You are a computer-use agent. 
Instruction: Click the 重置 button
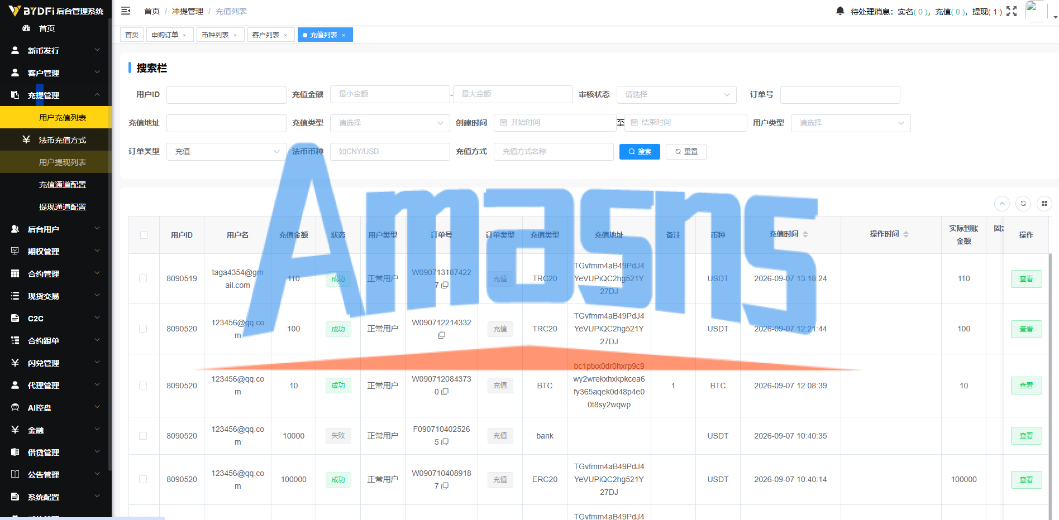(x=686, y=151)
